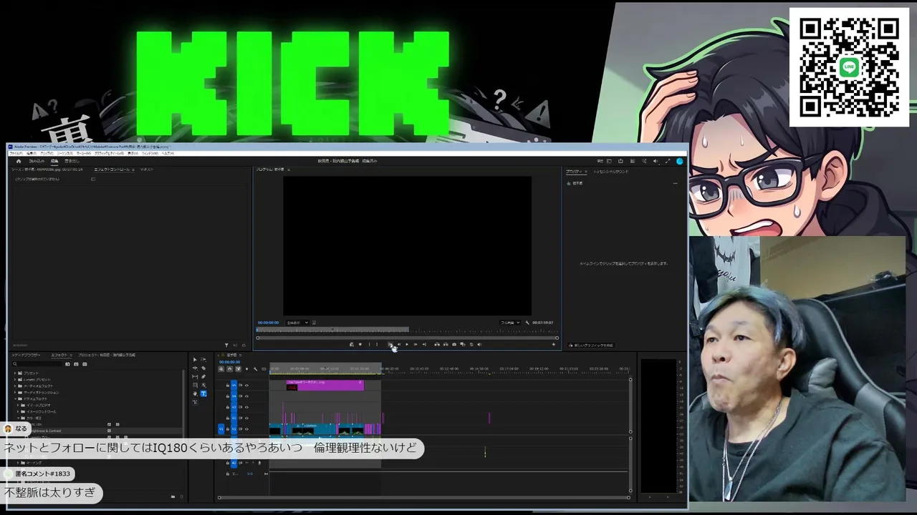Expand the プリセット folder in Effects
The width and height of the screenshot is (917, 515).
(15, 373)
